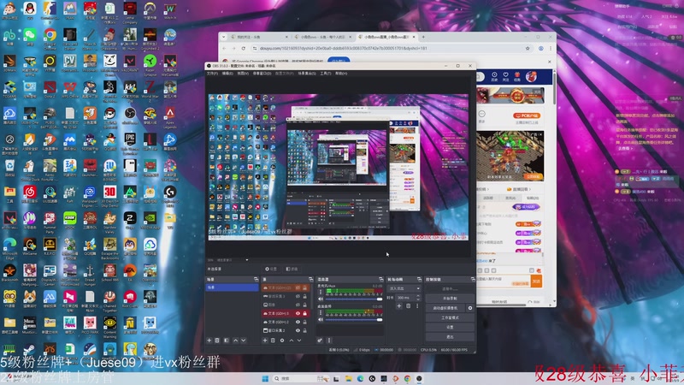This screenshot has width=684, height=385.
Task: Open Mic/Aux channel options dots
Action: pyautogui.click(x=321, y=292)
